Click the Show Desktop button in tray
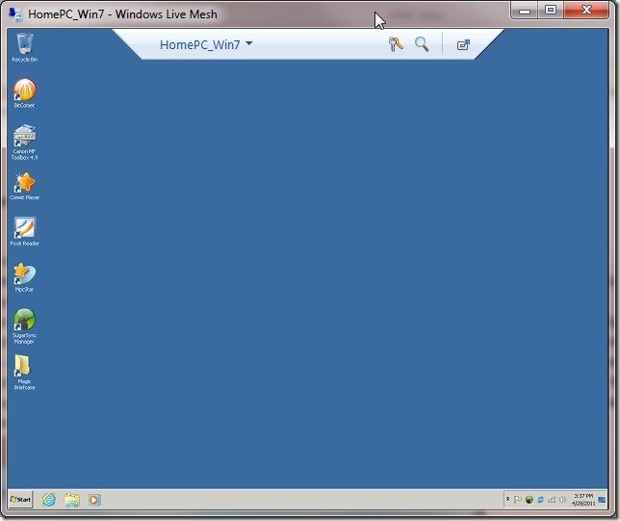 602,500
